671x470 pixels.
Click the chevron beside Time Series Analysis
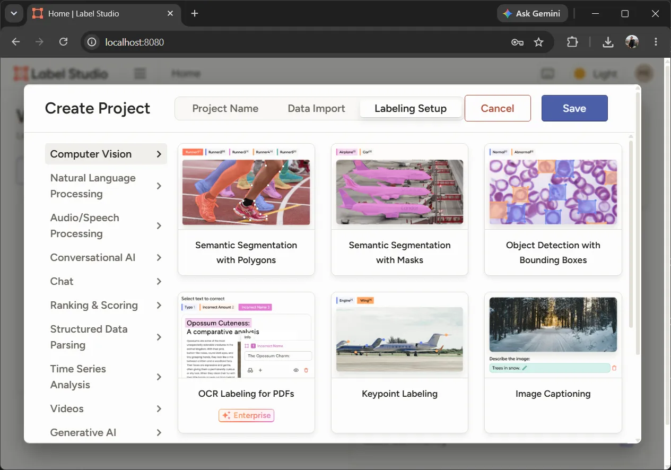tap(159, 377)
